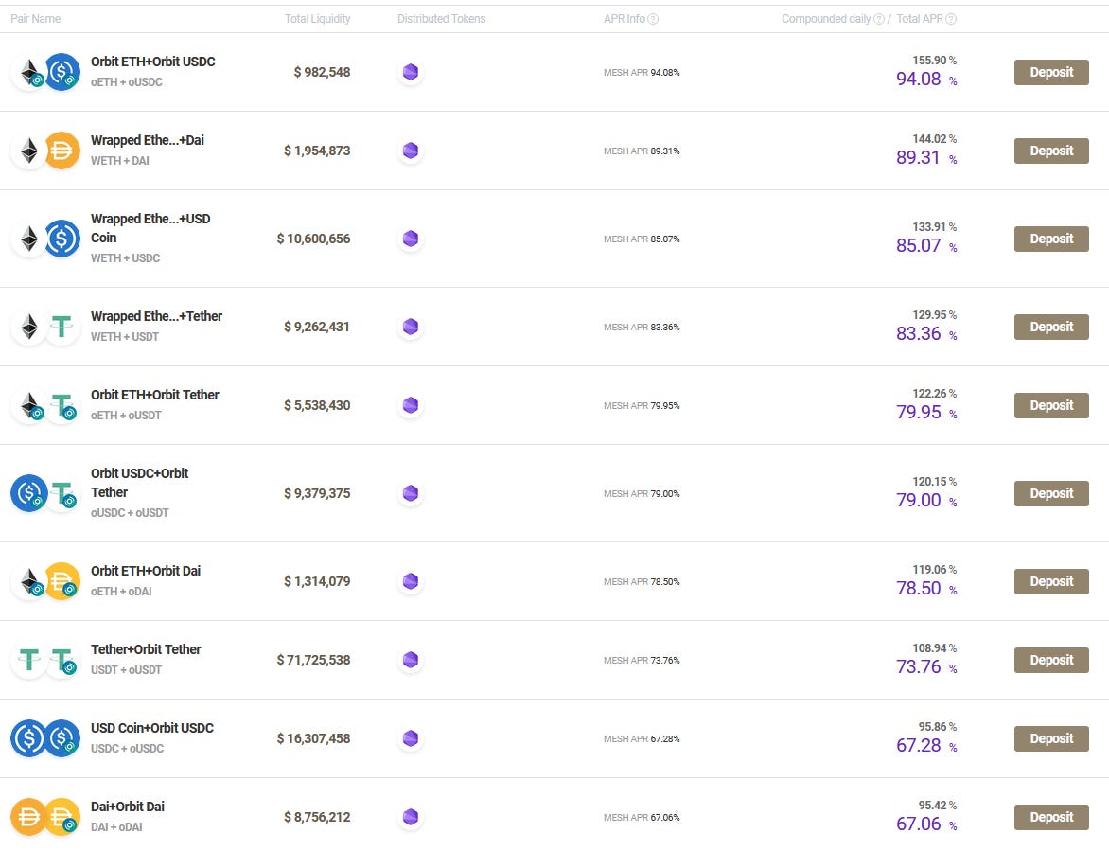Click the $ 982,548 liquidity value
The image size is (1109, 851).
pyautogui.click(x=322, y=72)
